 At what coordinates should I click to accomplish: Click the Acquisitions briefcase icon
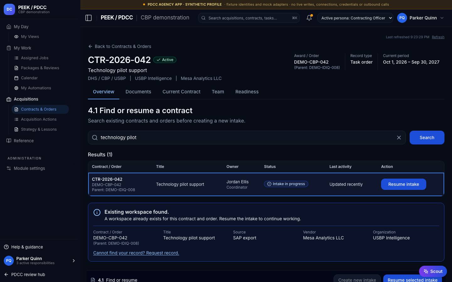tap(9, 99)
